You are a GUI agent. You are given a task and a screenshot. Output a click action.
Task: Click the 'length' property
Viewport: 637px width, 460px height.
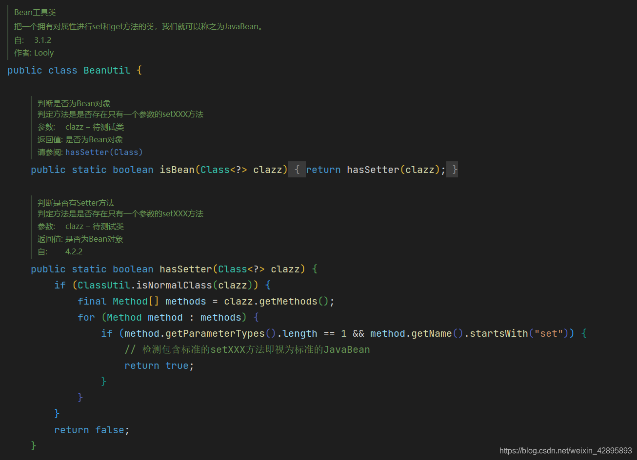300,333
